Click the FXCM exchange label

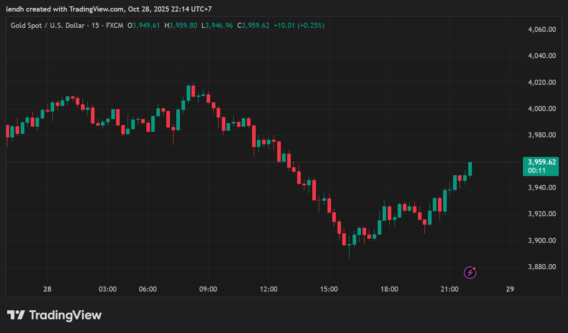pyautogui.click(x=115, y=25)
